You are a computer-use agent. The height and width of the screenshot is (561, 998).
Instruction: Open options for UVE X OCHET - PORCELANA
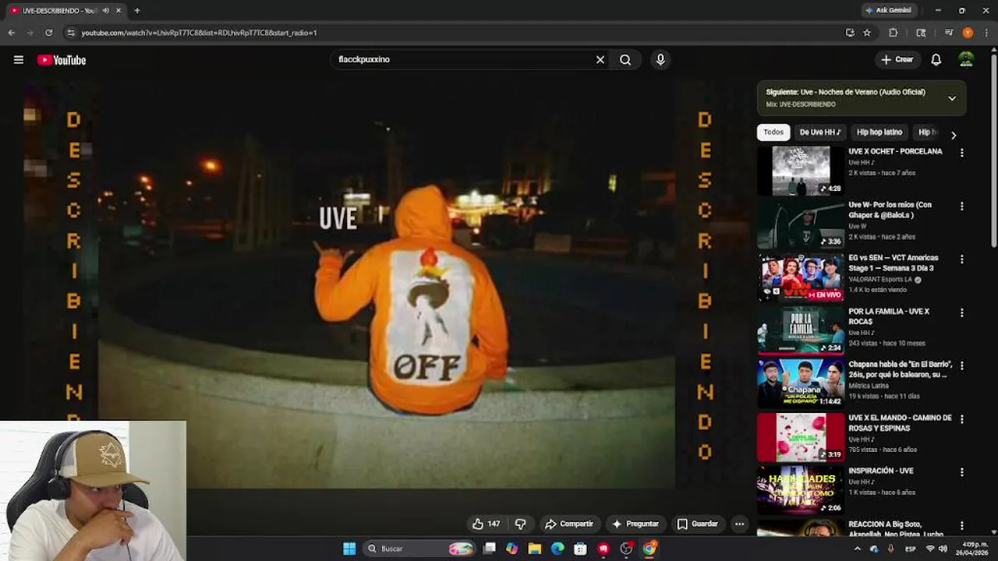tap(961, 153)
